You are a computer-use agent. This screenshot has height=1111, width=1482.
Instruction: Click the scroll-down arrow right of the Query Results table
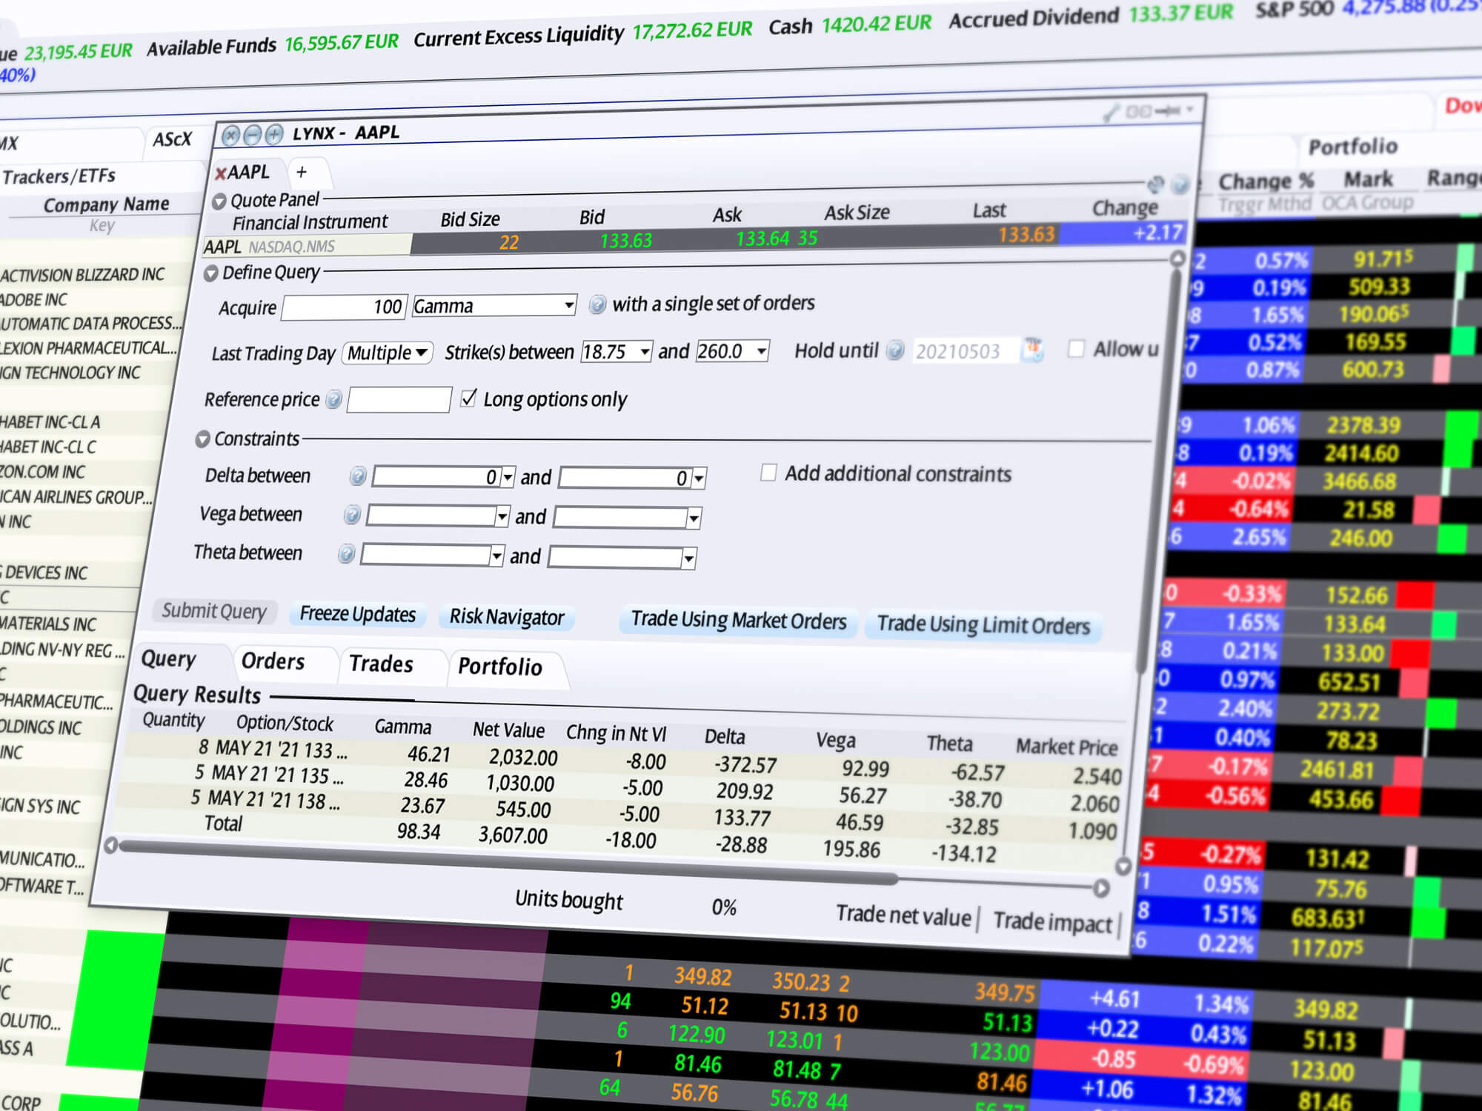pyautogui.click(x=1123, y=866)
